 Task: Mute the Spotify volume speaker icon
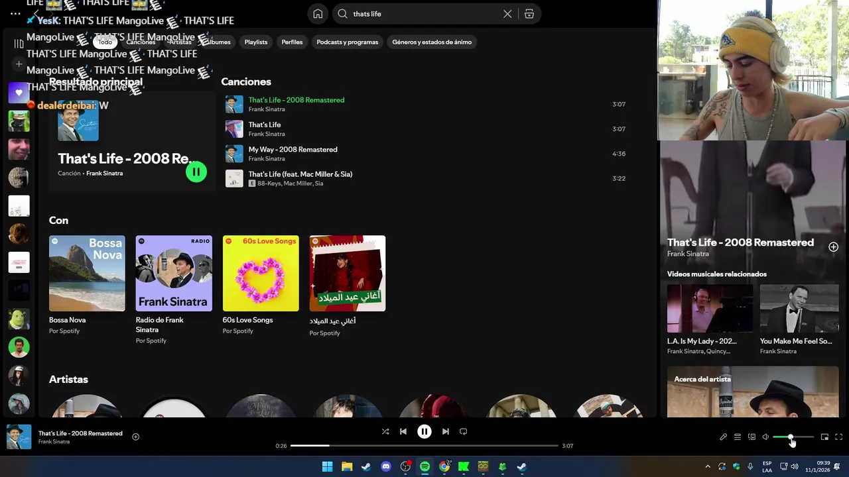765,437
